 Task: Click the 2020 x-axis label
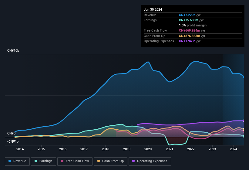pos(148,149)
